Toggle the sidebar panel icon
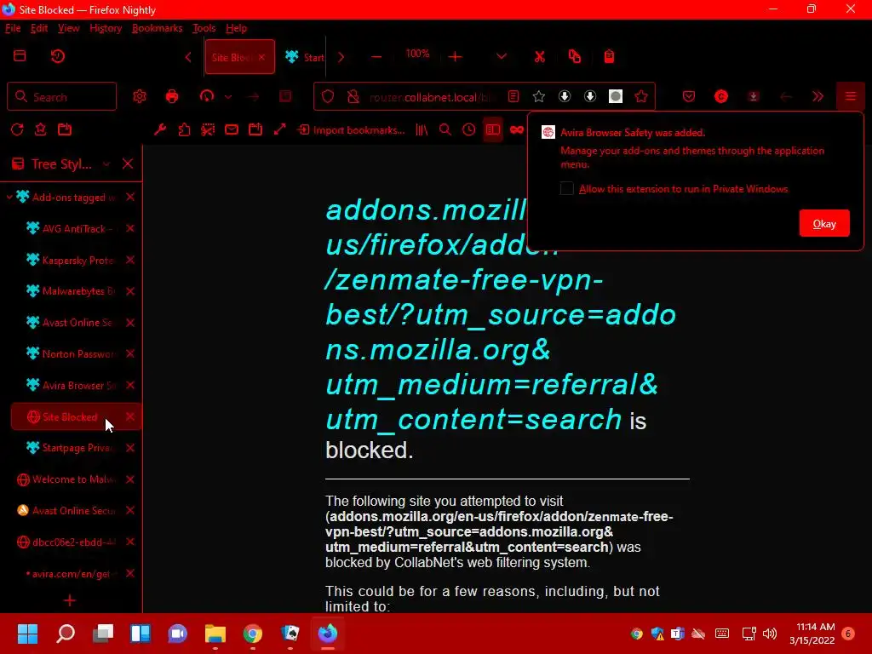The height and width of the screenshot is (654, 872). (493, 129)
